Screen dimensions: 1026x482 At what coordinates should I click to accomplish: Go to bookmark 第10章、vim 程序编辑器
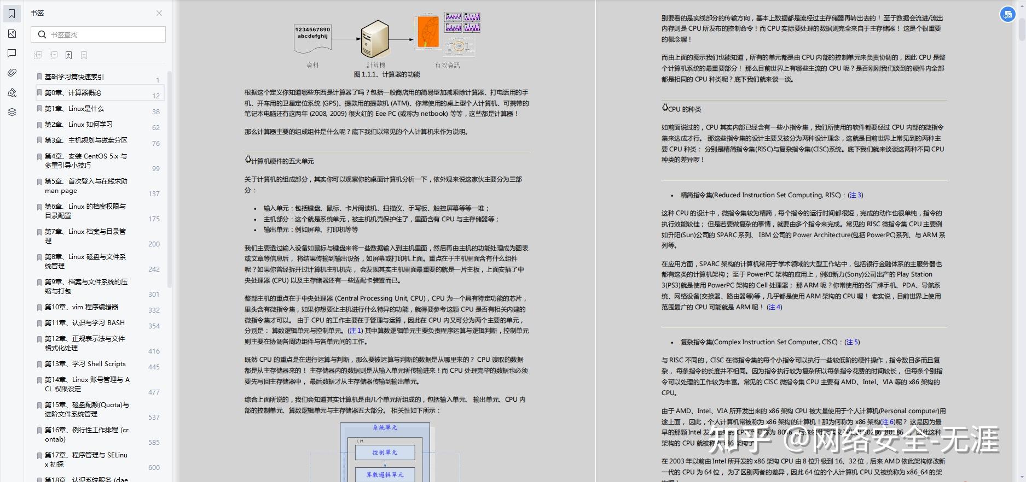(82, 307)
